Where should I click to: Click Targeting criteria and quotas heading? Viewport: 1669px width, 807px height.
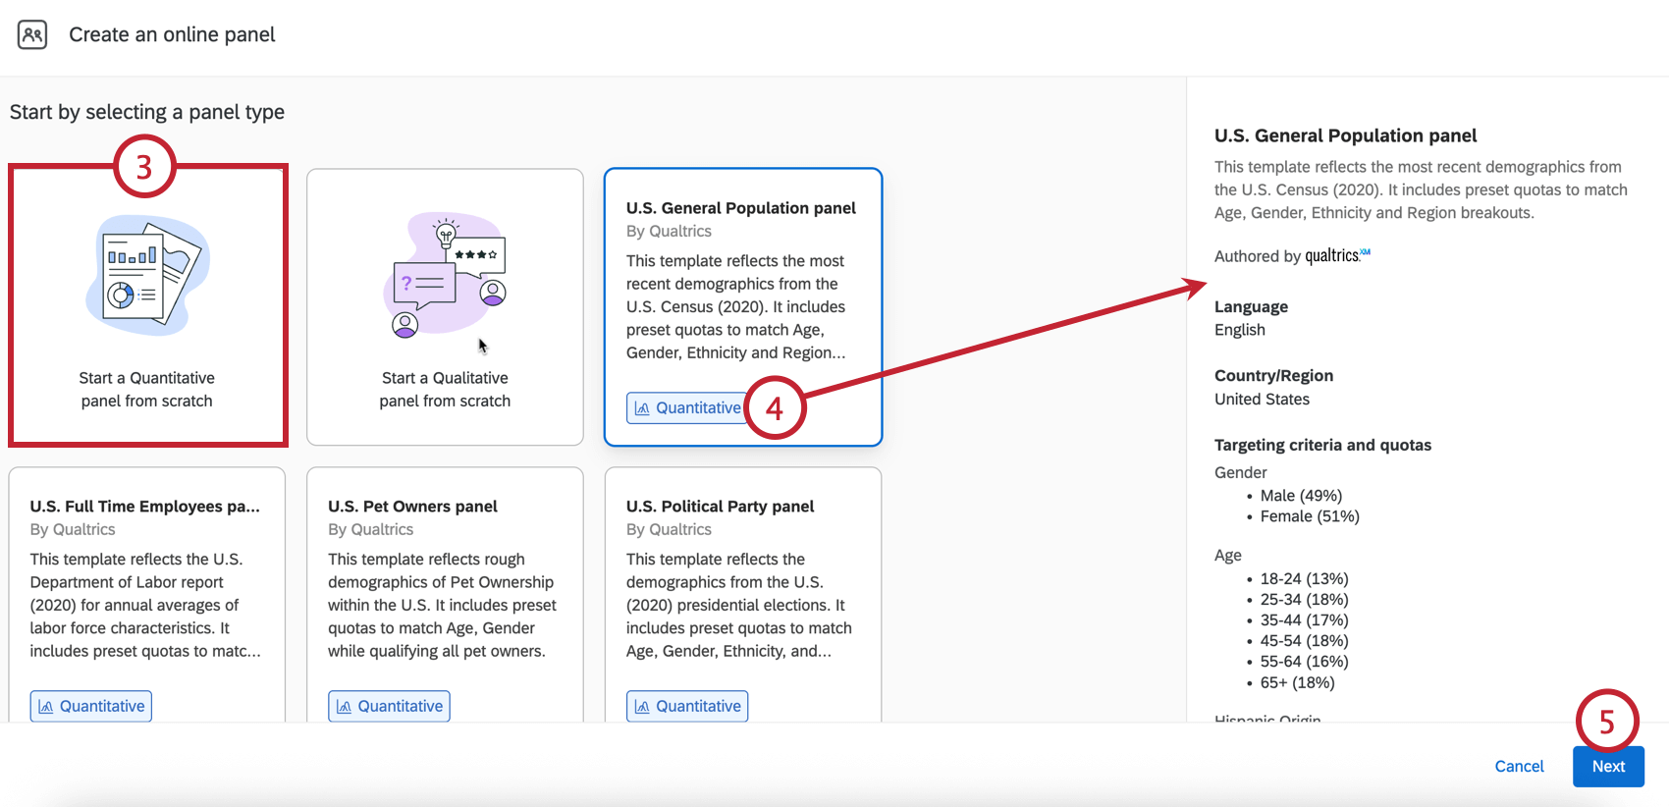[x=1322, y=446]
